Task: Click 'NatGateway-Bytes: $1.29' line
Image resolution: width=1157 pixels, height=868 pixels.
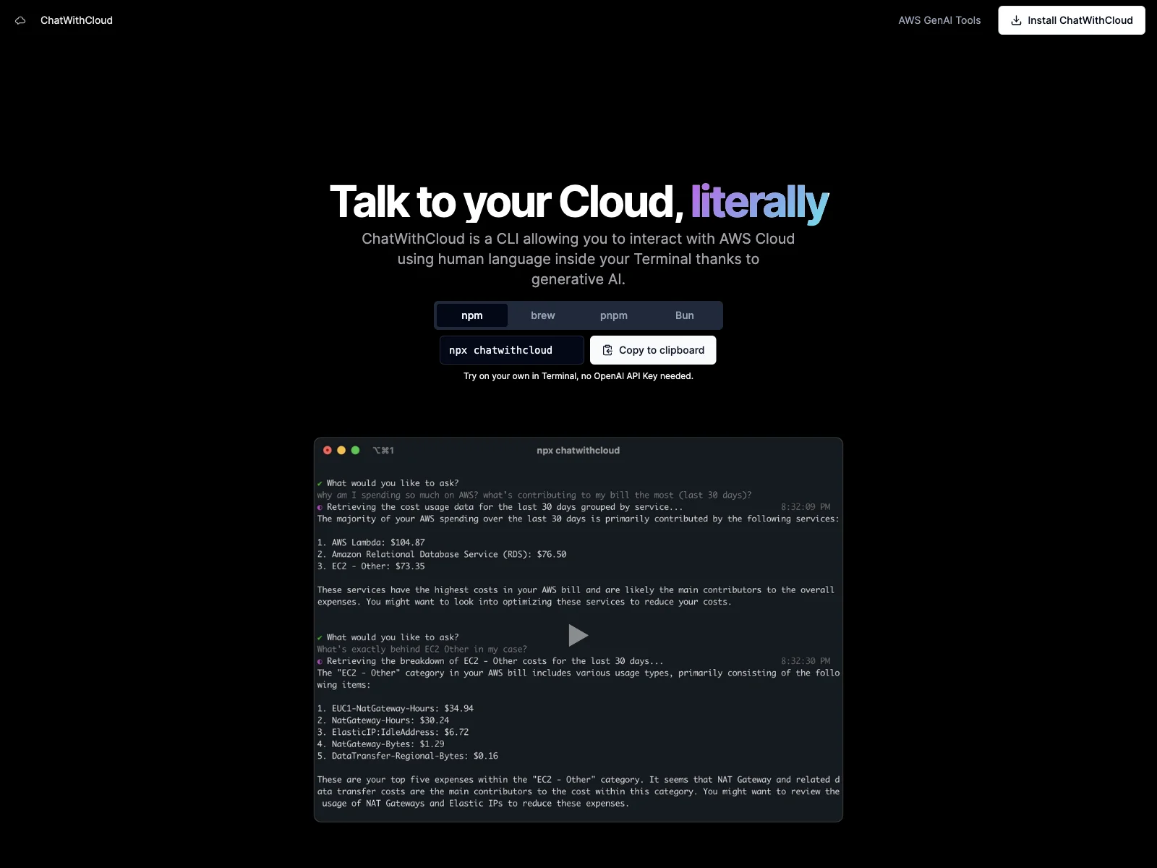Action: (x=380, y=744)
